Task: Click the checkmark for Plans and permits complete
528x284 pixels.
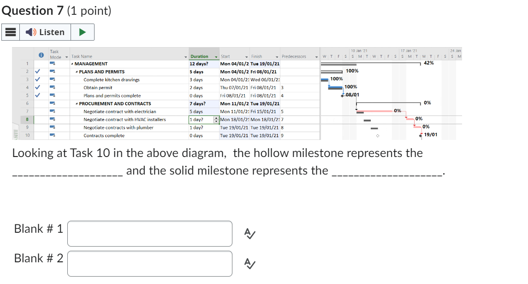Action: 38,94
